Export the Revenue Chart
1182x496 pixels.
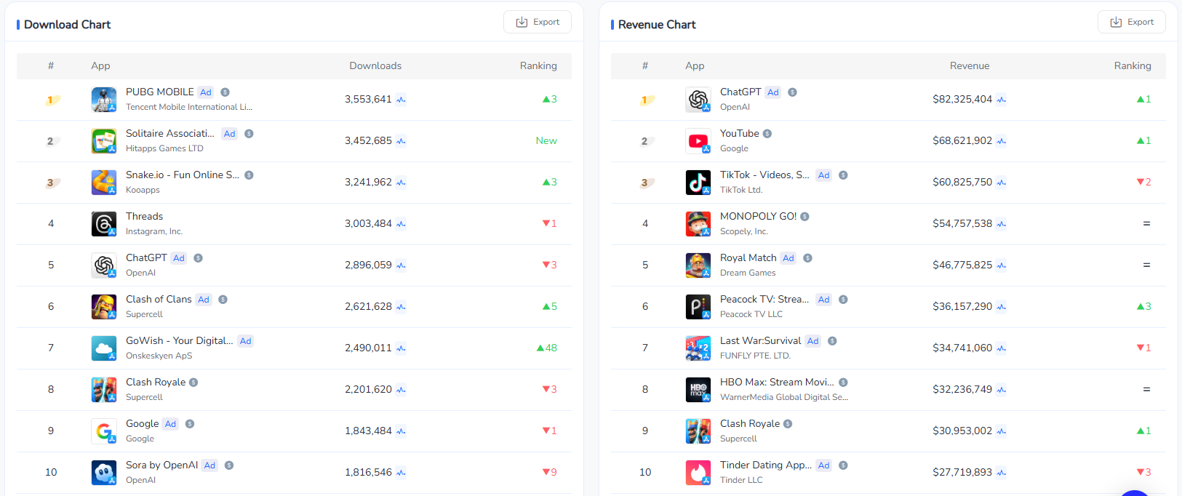point(1131,22)
